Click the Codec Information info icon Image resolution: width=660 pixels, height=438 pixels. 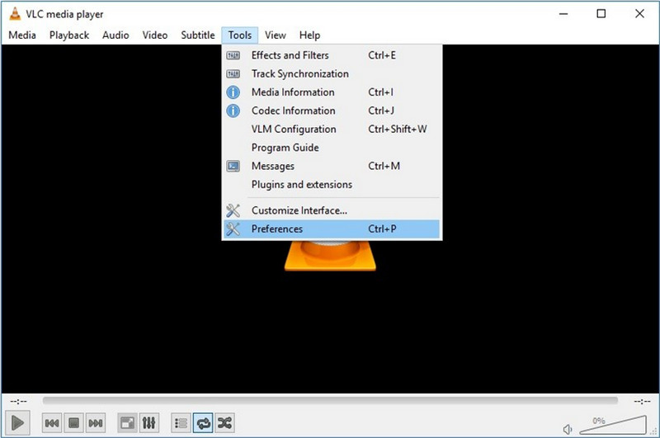(233, 111)
